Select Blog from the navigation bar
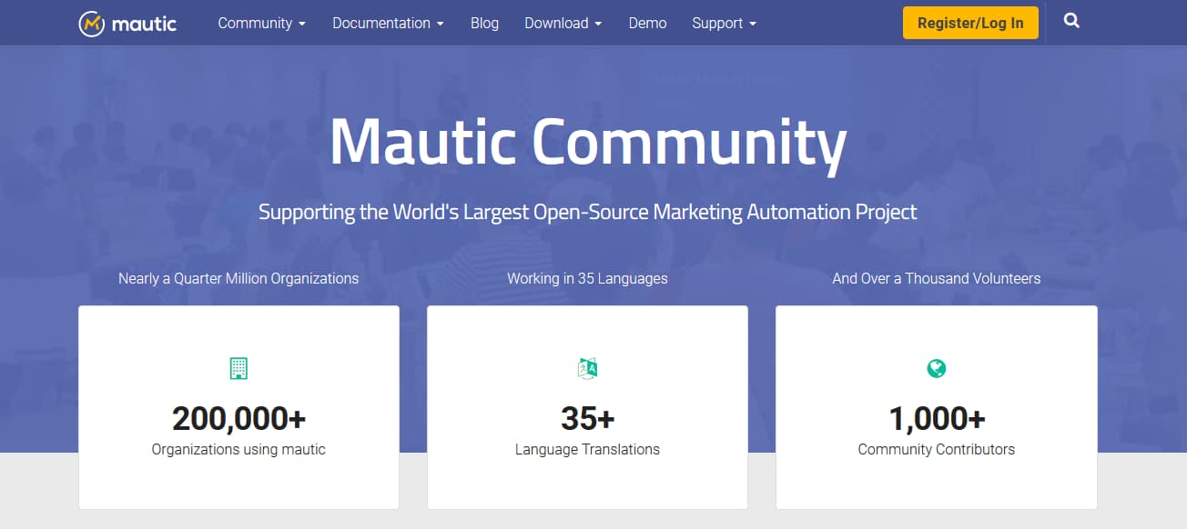1187x529 pixels. (484, 23)
